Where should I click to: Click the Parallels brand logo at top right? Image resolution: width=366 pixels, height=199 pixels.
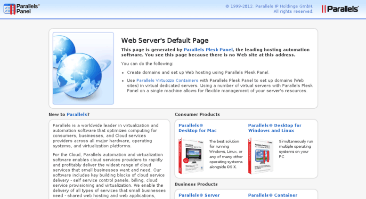point(340,9)
